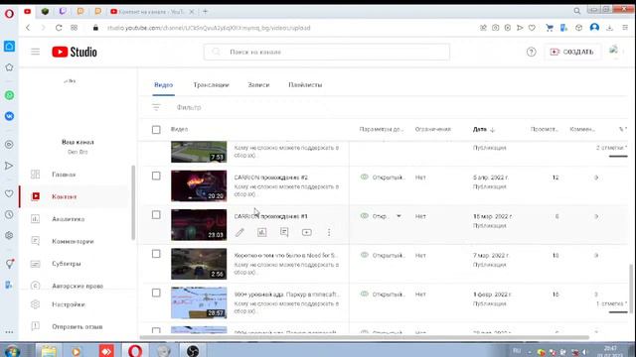Open WhatsApp in the Opera sidebar
This screenshot has height=357, width=636.
click(x=9, y=95)
